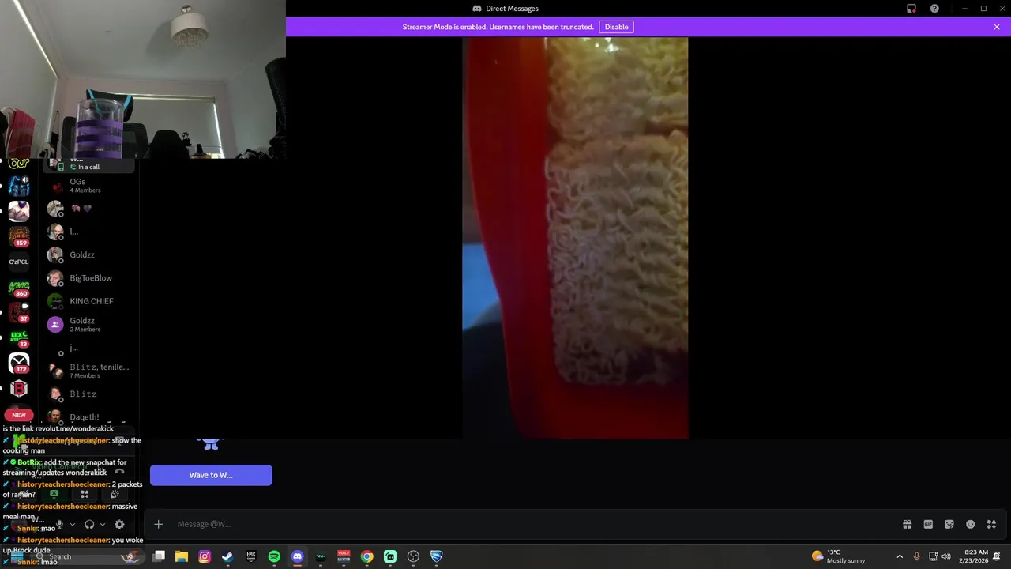Viewport: 1011px width, 569px height.
Task: Open the red hexagon B server icon
Action: click(x=19, y=388)
